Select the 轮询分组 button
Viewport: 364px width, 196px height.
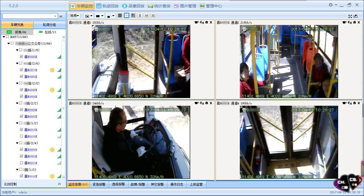click(x=49, y=25)
